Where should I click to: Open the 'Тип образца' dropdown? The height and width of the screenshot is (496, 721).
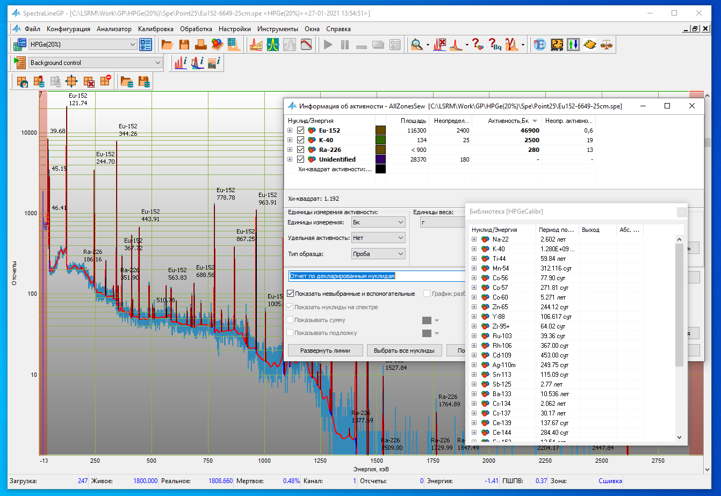pos(378,254)
